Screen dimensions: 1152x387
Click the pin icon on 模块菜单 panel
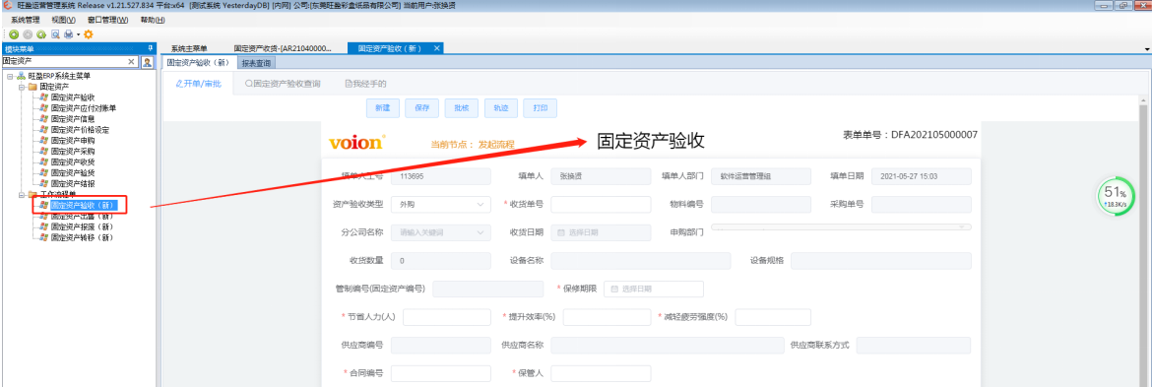point(151,48)
